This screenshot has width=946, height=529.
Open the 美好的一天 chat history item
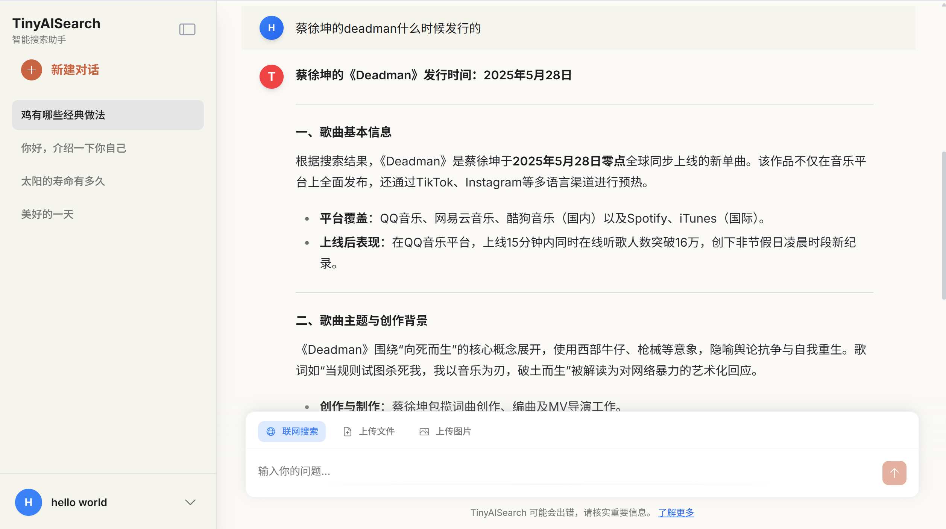point(47,214)
